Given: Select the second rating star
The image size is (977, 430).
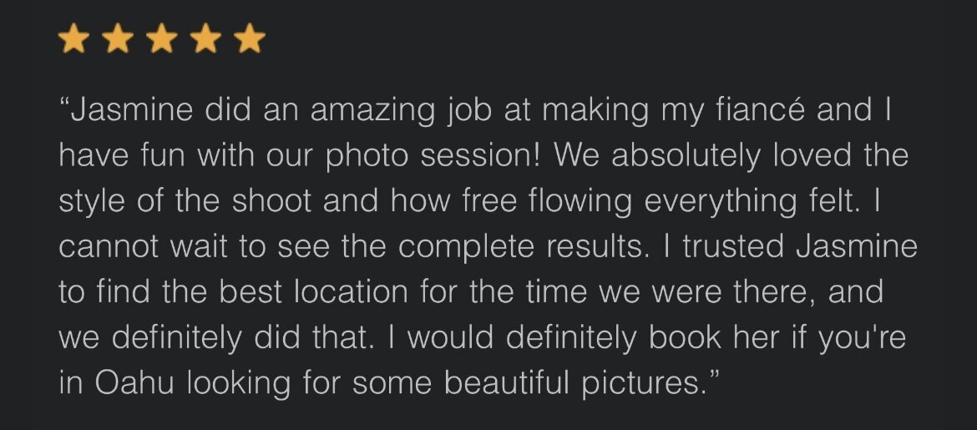Looking at the screenshot, I should (x=117, y=38).
